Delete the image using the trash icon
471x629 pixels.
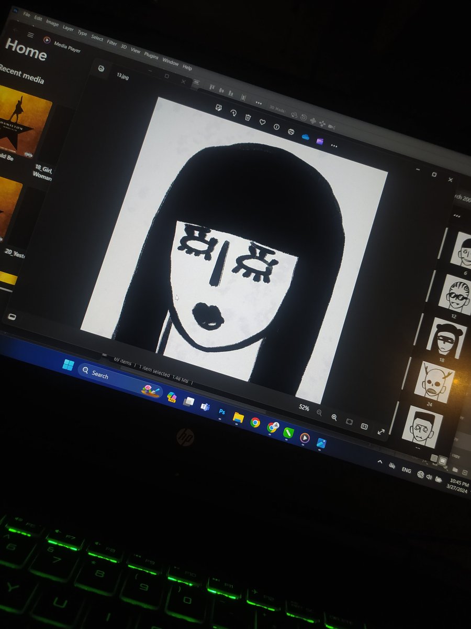pos(248,117)
